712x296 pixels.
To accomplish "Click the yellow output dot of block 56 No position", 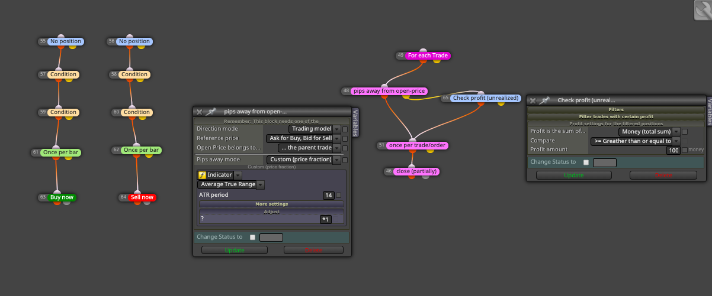I will tap(142, 47).
